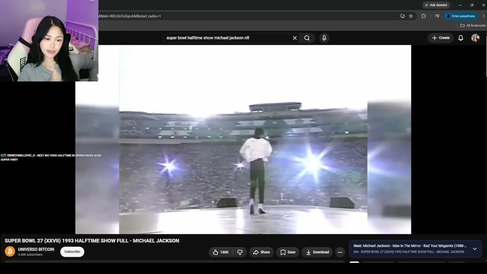The height and width of the screenshot is (274, 487).
Task: Click the Ask Gemini button
Action: click(436, 5)
